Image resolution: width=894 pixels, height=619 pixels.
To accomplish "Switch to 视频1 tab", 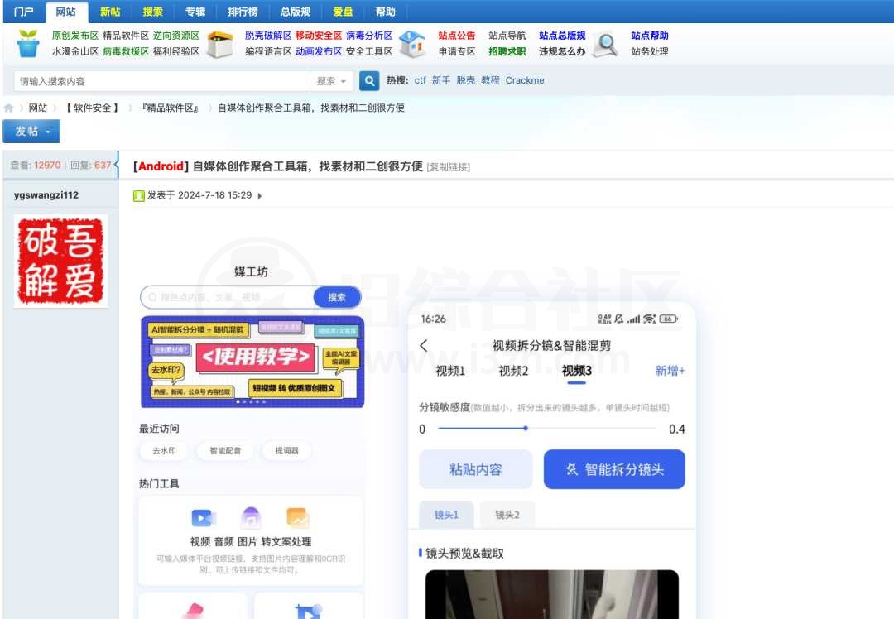I will [450, 371].
